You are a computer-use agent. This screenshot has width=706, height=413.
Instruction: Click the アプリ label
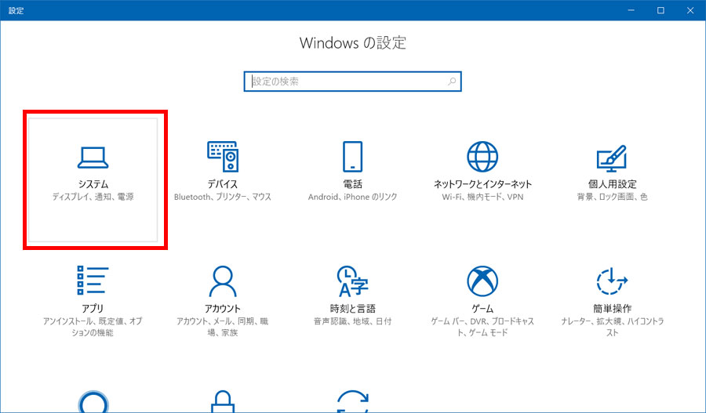93,309
